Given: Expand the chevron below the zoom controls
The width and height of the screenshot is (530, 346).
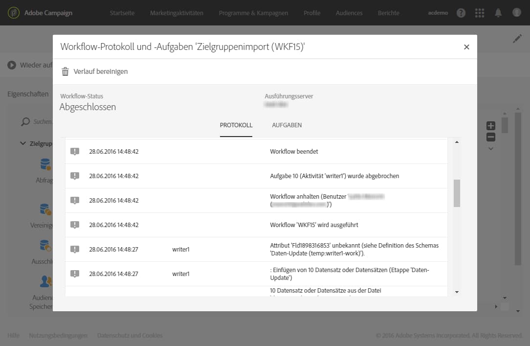Looking at the screenshot, I should point(491,148).
